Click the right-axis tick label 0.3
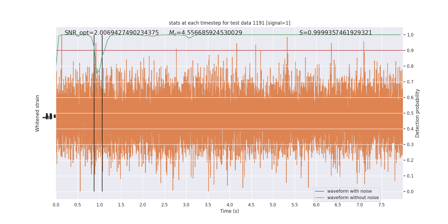The height and width of the screenshot is (224, 448). [x=410, y=145]
